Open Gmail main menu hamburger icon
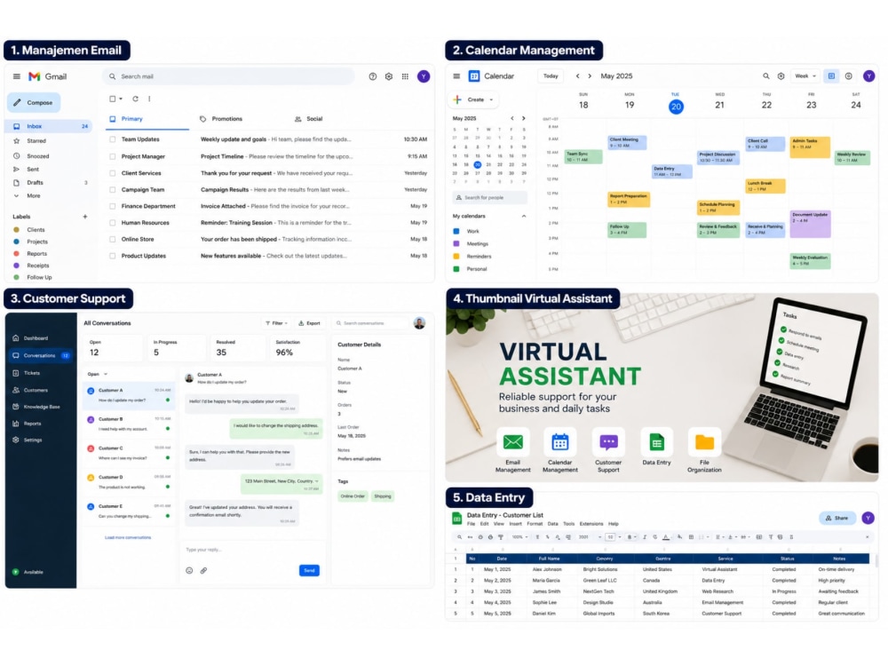This screenshot has height=666, width=888. (x=16, y=76)
